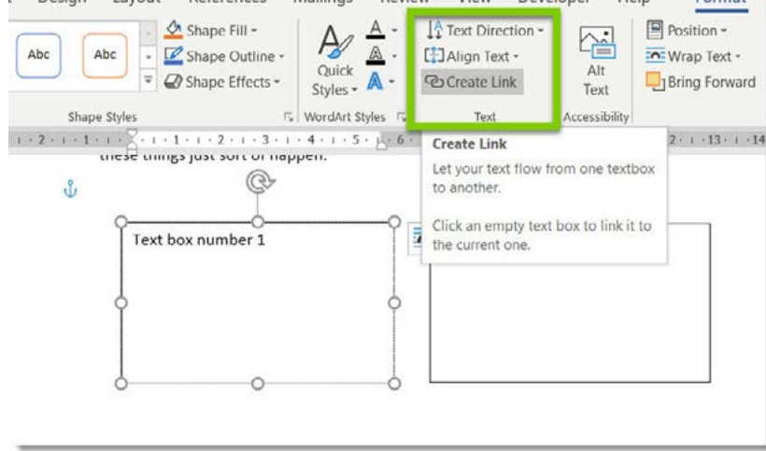Click the Wrap Text icon
Image resolution: width=766 pixels, height=451 pixels.
(x=655, y=56)
